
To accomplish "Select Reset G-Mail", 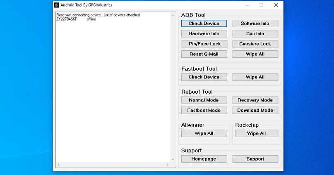I will point(204,54).
